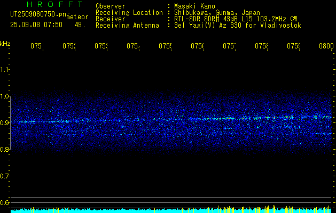Screen dimensions: 336x213
Task: Click the Observer label
Action: [111, 6]
